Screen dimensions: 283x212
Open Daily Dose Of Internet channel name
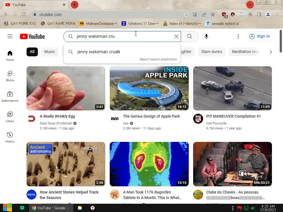[56, 123]
